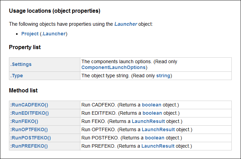241x159 pixels.
Task: Click the Project object link
Action: point(30,34)
